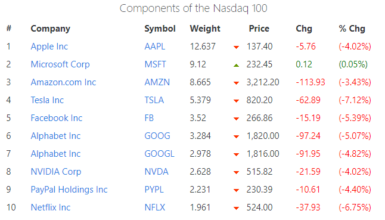Click the red down arrow on NVIDIA's row
The width and height of the screenshot is (385, 220).
pos(236,173)
